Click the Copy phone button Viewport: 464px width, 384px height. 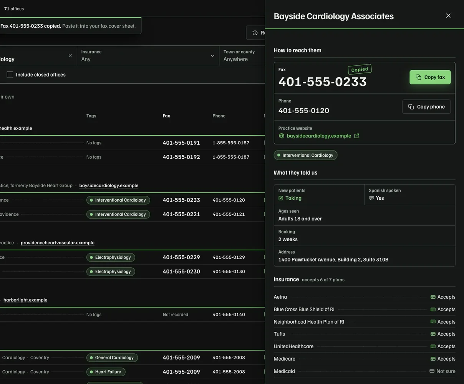point(426,107)
